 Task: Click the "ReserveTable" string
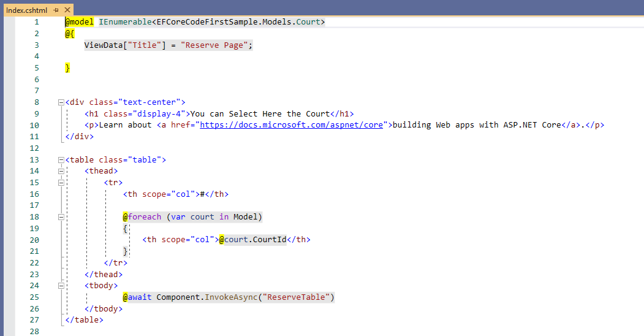click(296, 297)
